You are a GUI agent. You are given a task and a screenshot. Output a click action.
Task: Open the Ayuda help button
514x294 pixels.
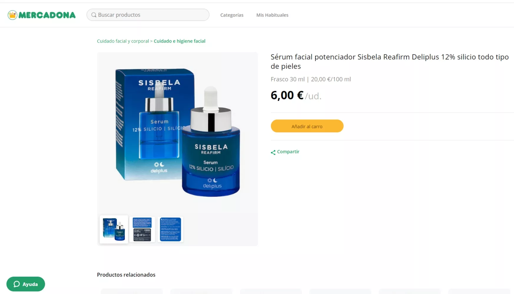click(26, 284)
